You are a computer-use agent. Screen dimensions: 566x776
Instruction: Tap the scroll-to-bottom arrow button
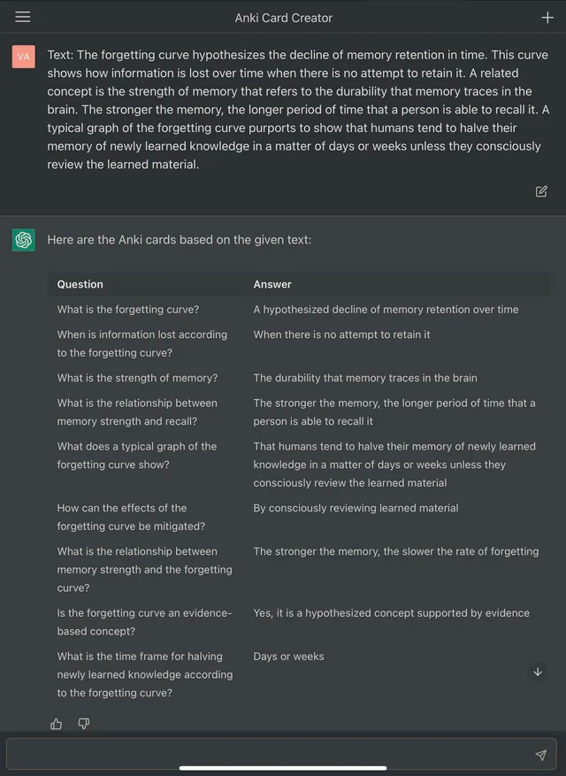click(x=538, y=672)
